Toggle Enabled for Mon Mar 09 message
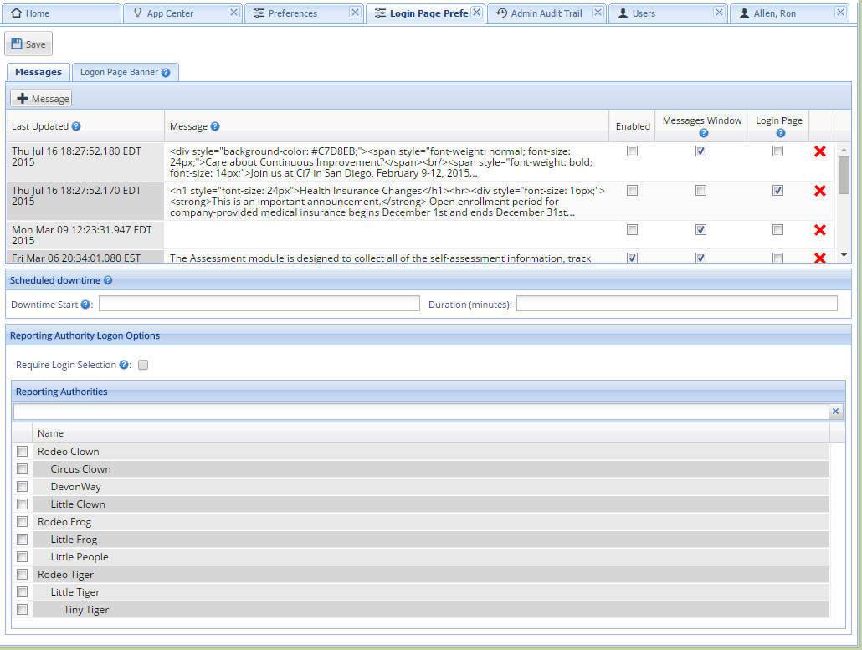This screenshot has height=650, width=862. (632, 230)
